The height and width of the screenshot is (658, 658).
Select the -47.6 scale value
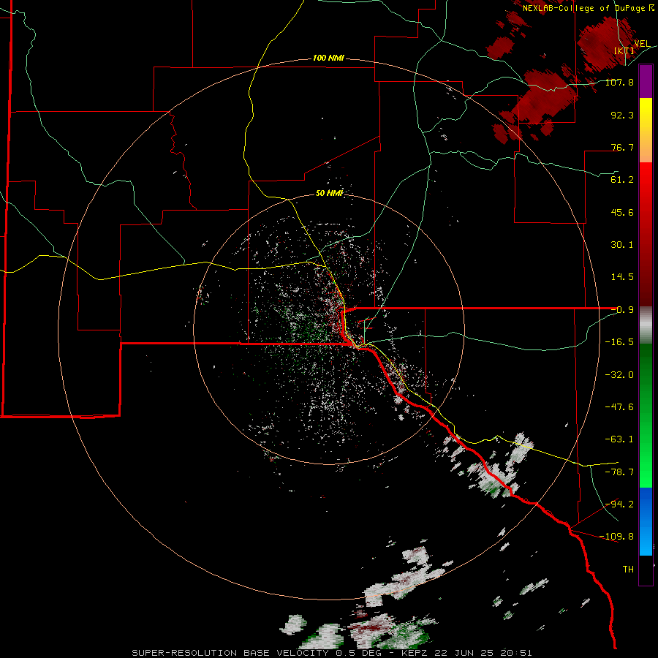[619, 407]
